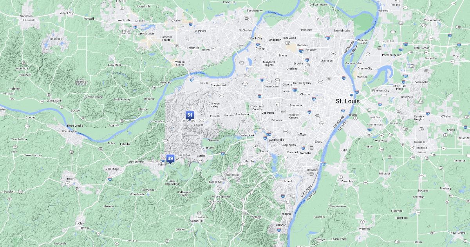The height and width of the screenshot is (247, 470).
Task: Select the Granite City label
Action: pyautogui.click(x=365, y=68)
